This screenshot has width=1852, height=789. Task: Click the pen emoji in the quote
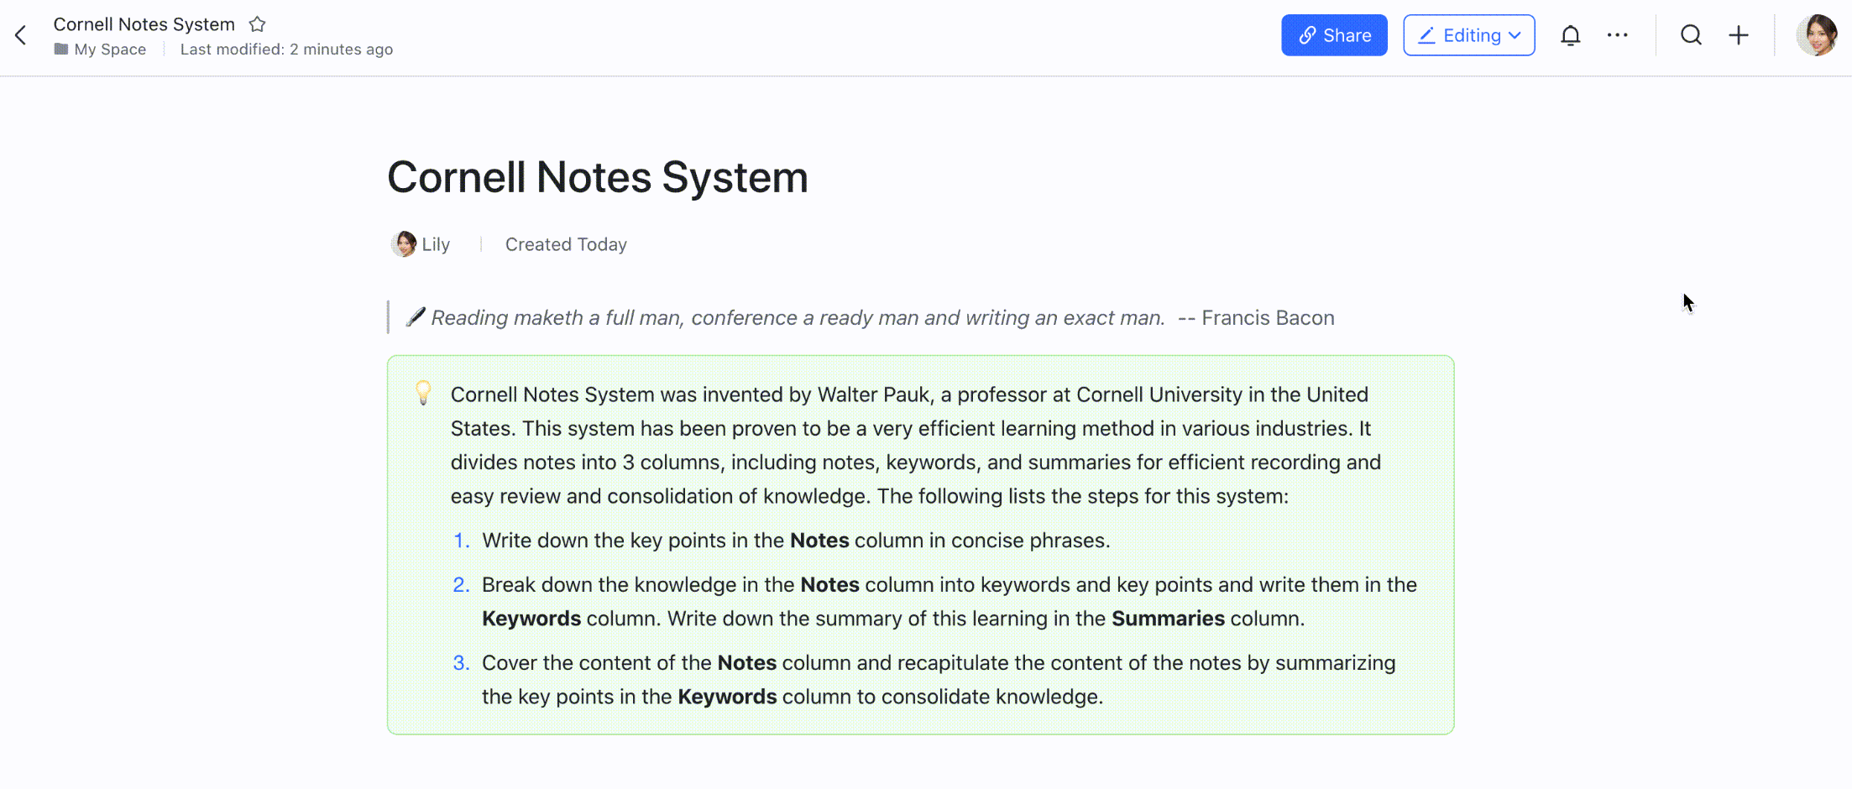416,317
